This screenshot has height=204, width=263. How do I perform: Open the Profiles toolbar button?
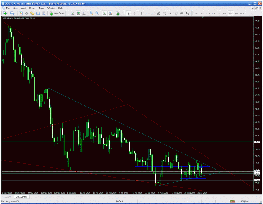point(13,13)
